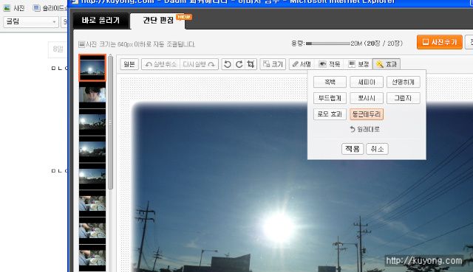Open the 보정 correction tool
This screenshot has width=473, height=272.
(358, 64)
